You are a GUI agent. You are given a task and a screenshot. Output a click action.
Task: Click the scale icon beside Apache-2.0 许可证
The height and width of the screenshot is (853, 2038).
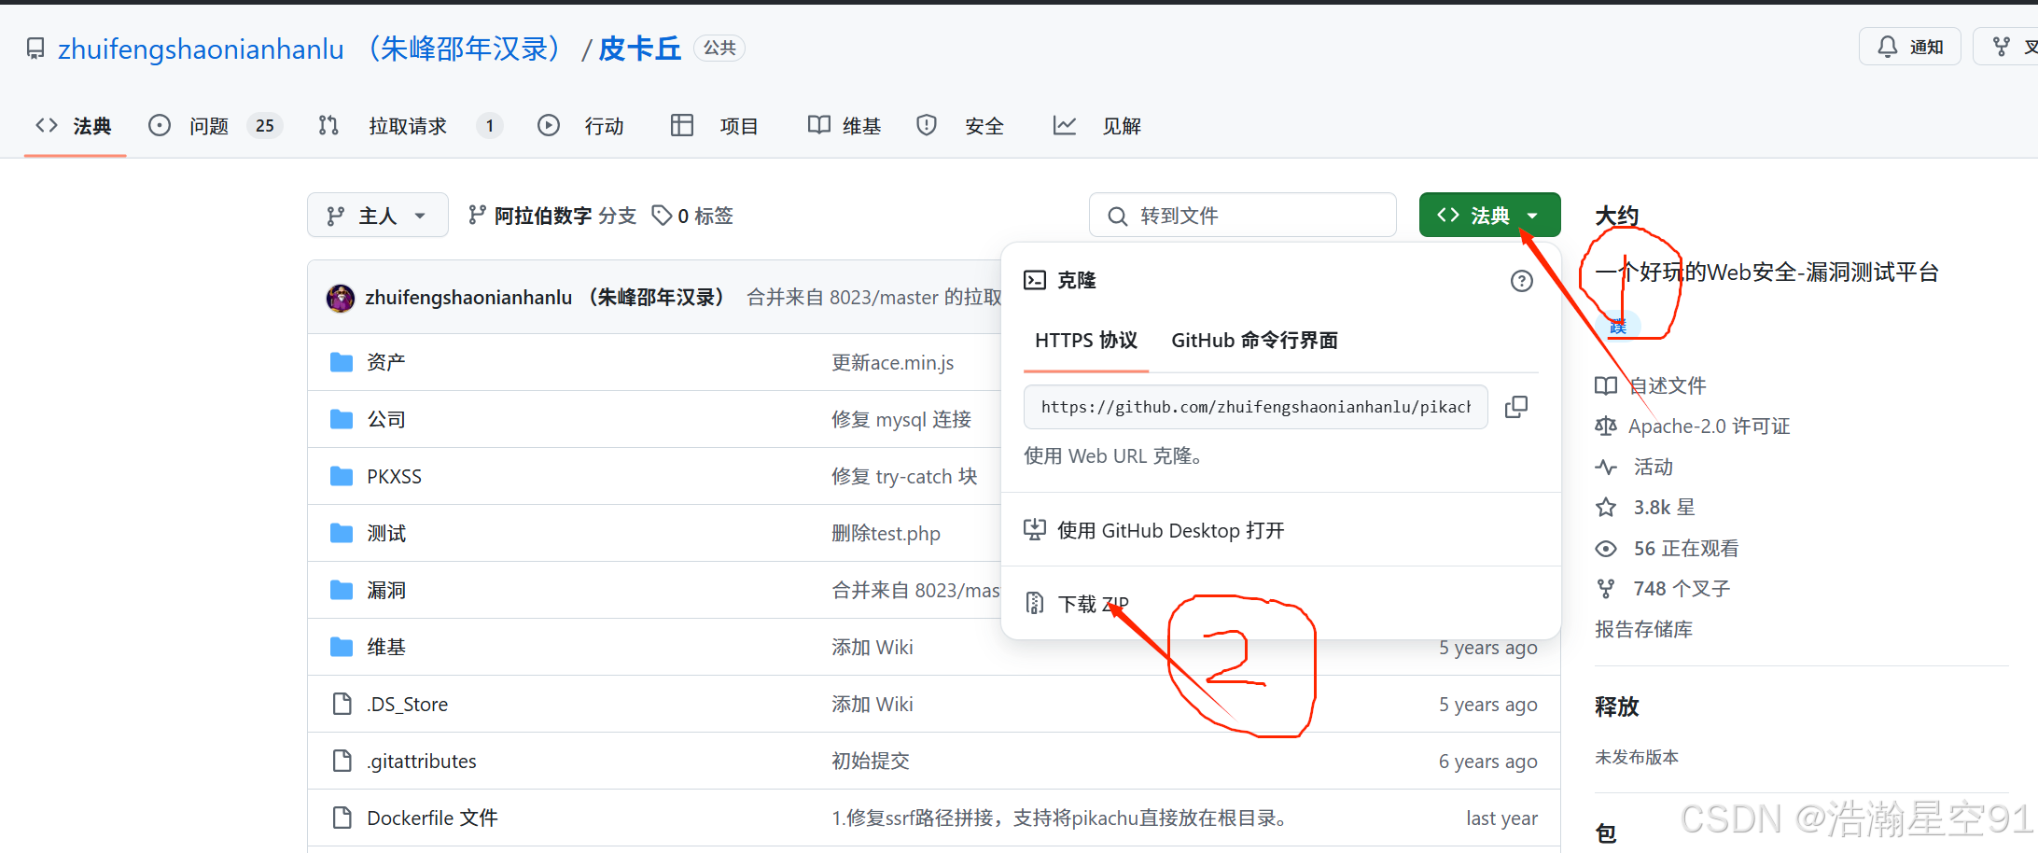(x=1606, y=426)
